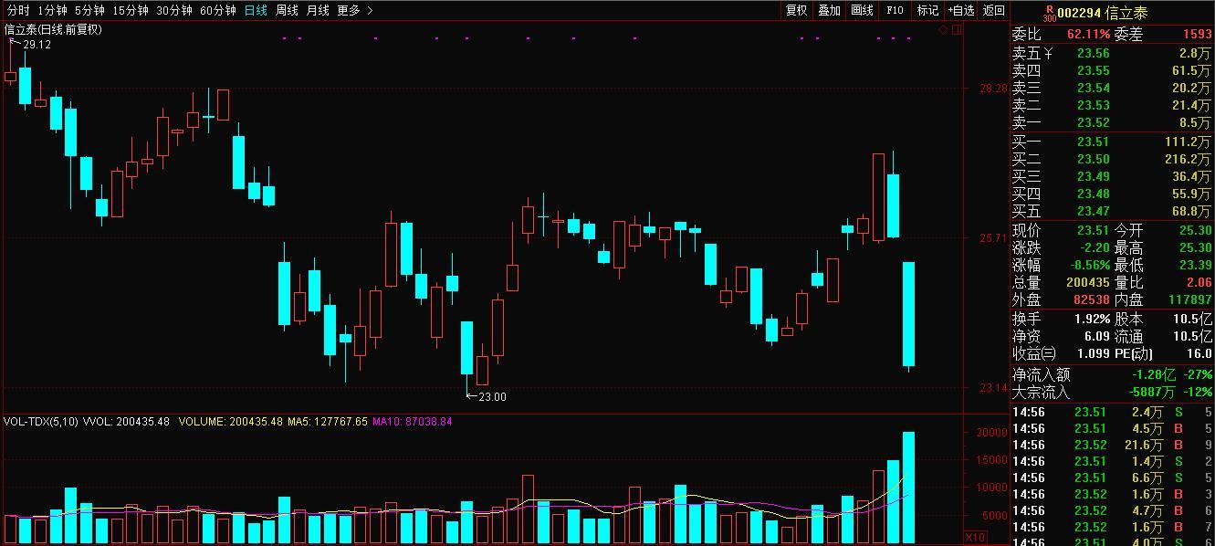Click the VOLUME: 200435.48 label
The width and height of the screenshot is (1215, 546).
click(231, 422)
